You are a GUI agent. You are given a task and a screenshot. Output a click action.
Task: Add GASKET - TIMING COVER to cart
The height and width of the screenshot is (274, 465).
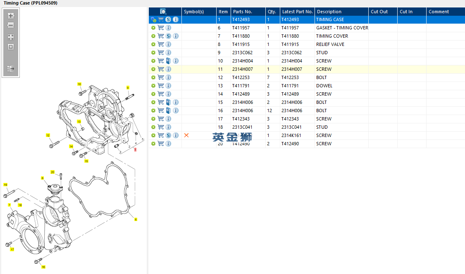pyautogui.click(x=161, y=28)
